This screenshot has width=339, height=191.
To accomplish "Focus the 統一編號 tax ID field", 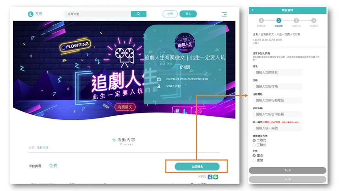I will pyautogui.click(x=277, y=128).
